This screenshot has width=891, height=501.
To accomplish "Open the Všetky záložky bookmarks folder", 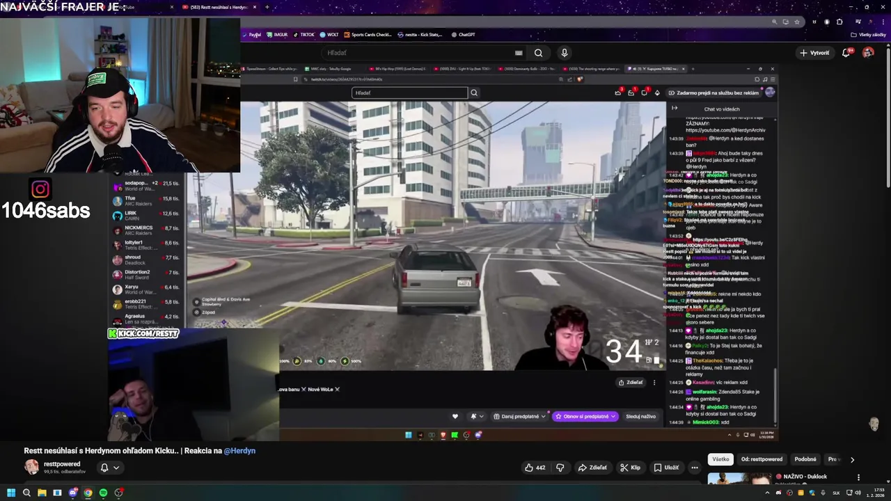I will pyautogui.click(x=868, y=34).
